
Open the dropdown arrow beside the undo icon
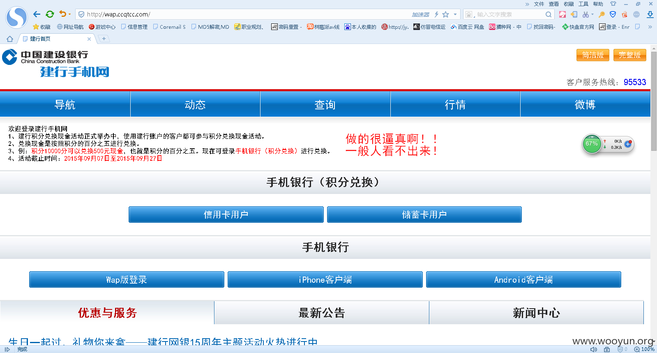[x=69, y=14]
